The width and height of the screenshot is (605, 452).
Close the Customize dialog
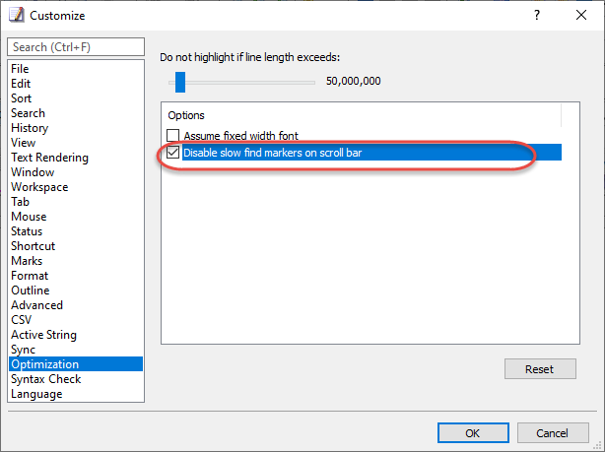(581, 15)
